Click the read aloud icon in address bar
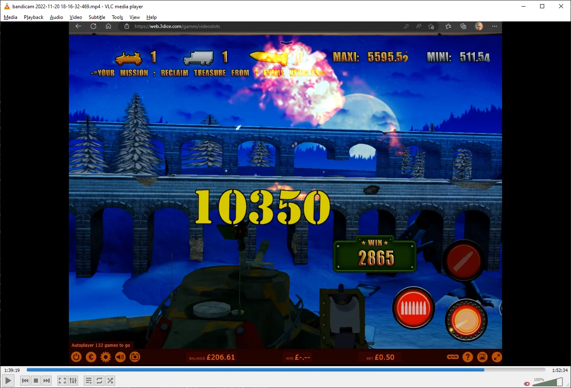Image resolution: width=571 pixels, height=388 pixels. (419, 26)
